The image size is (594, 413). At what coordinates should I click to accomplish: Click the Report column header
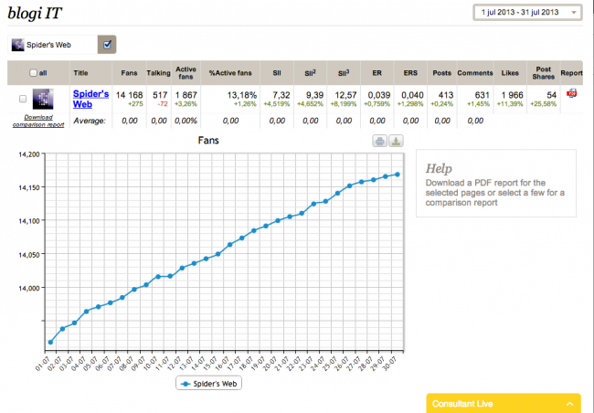(571, 73)
